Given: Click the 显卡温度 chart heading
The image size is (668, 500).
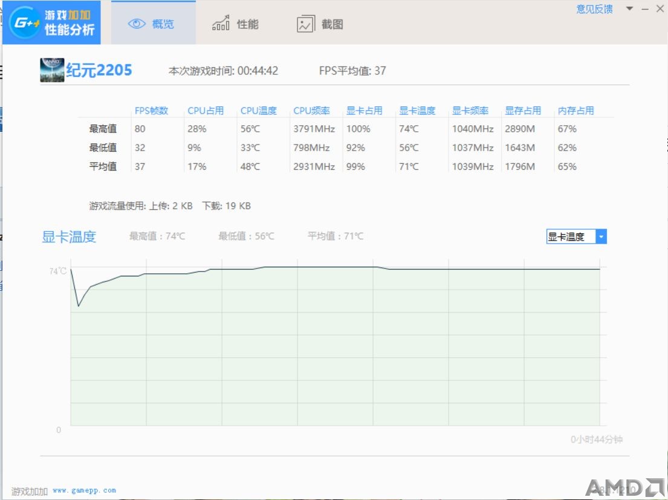Looking at the screenshot, I should coord(69,236).
